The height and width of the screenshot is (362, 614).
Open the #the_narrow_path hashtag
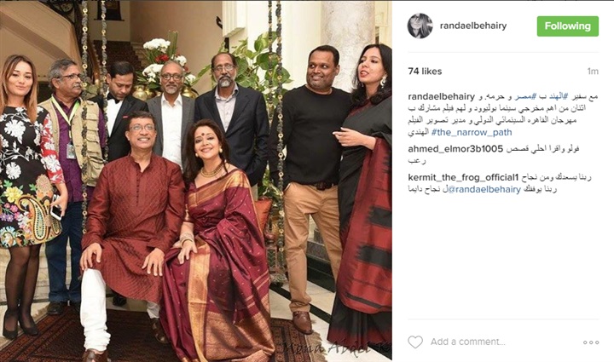[472, 132]
